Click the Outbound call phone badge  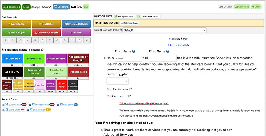(x=61, y=7)
